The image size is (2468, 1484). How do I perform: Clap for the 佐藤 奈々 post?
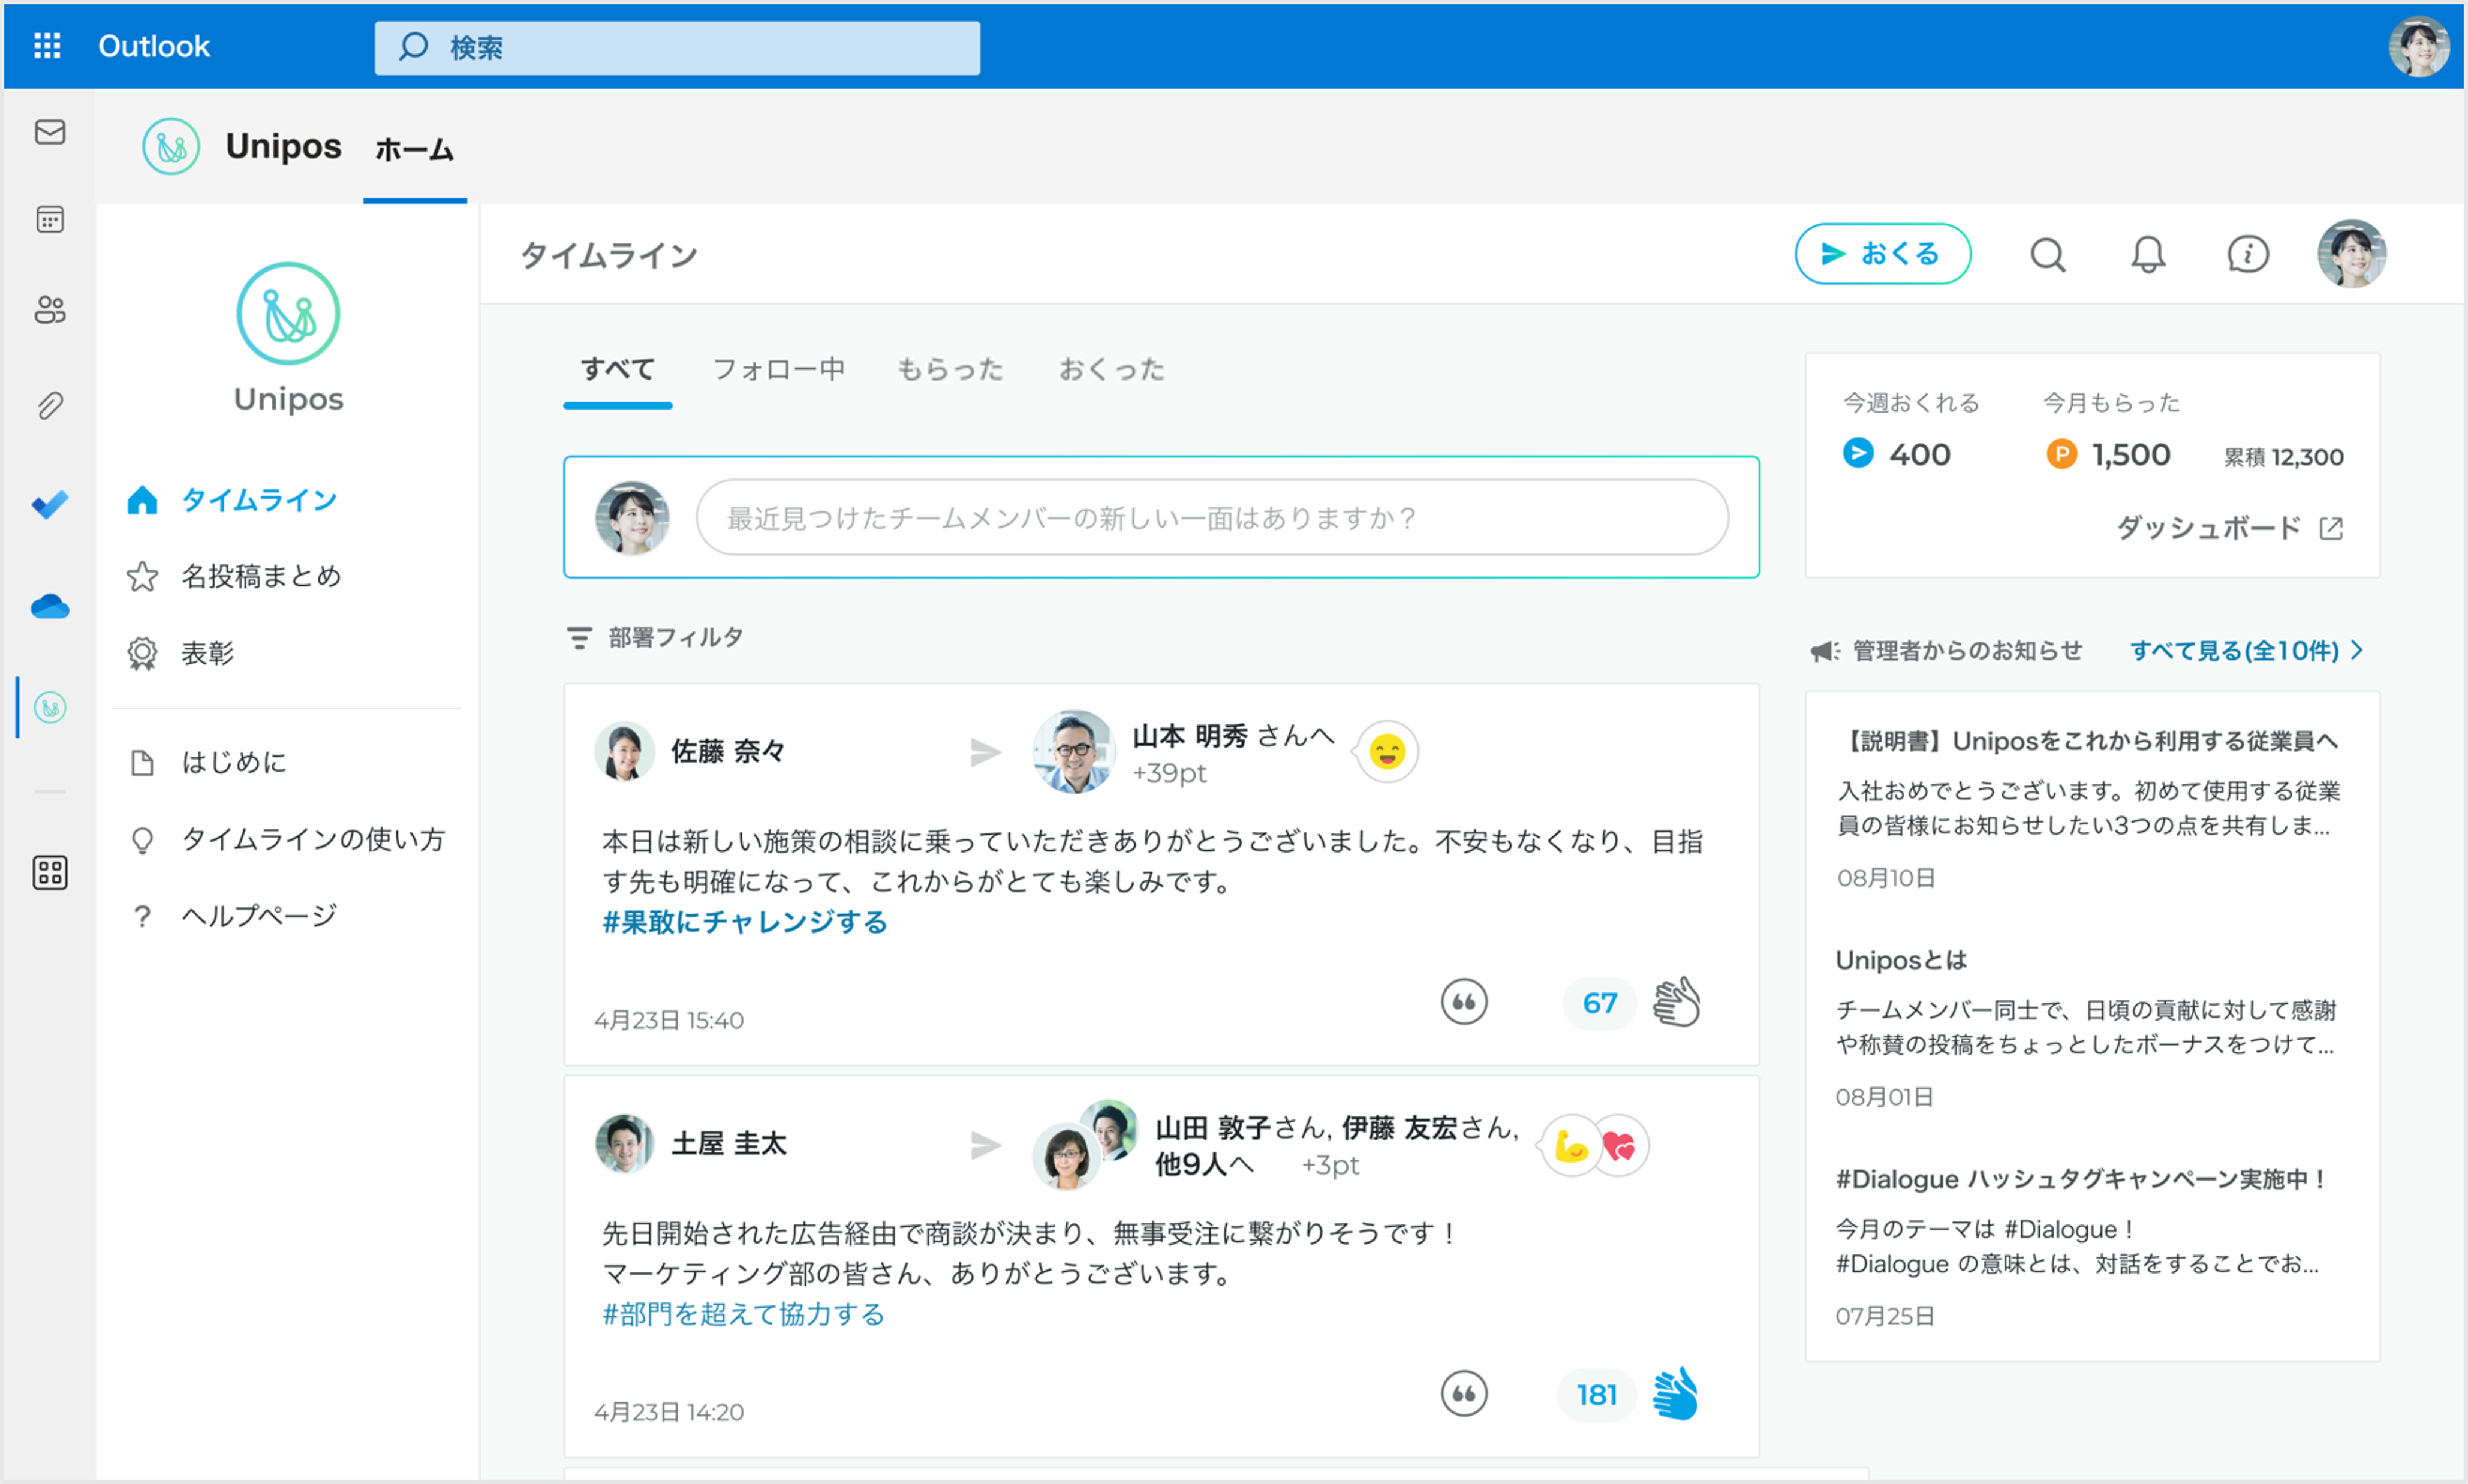1677,1002
